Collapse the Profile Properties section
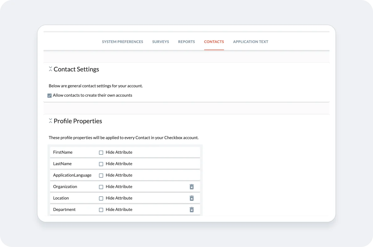The width and height of the screenshot is (373, 247). tap(50, 121)
